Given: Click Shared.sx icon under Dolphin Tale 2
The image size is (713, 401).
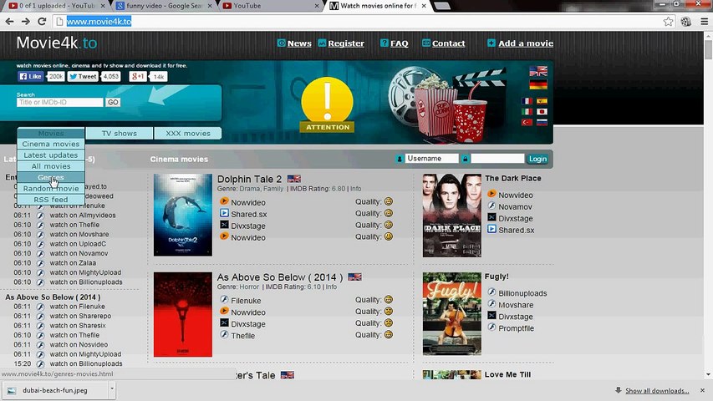Looking at the screenshot, I should (224, 213).
